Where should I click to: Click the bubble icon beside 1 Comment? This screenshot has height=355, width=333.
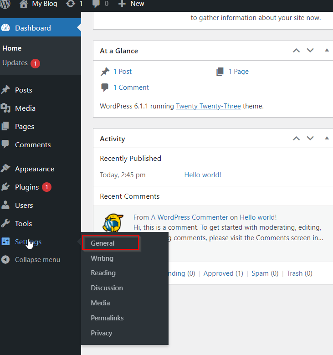click(105, 87)
